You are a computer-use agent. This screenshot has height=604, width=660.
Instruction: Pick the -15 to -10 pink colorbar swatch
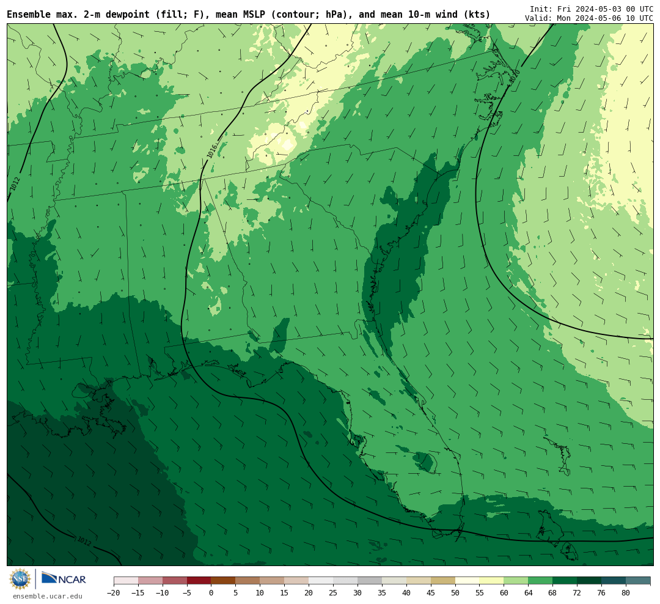point(150,580)
